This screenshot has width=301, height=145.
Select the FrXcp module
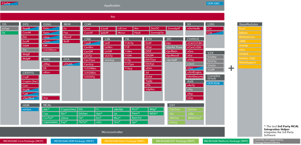[133, 68]
